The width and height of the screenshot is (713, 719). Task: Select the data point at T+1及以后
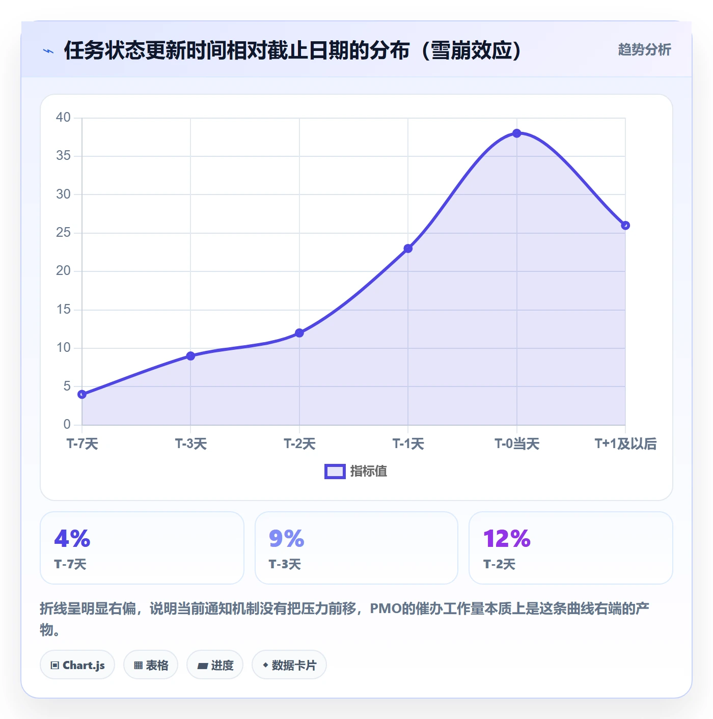(x=625, y=226)
